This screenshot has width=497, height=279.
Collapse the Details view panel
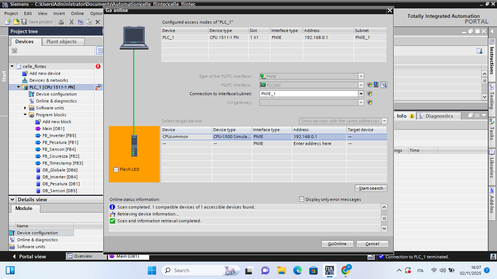12,199
